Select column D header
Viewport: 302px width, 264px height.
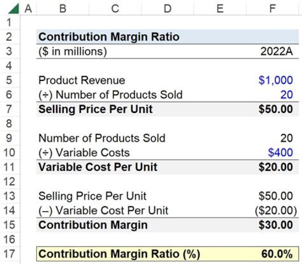167,8
